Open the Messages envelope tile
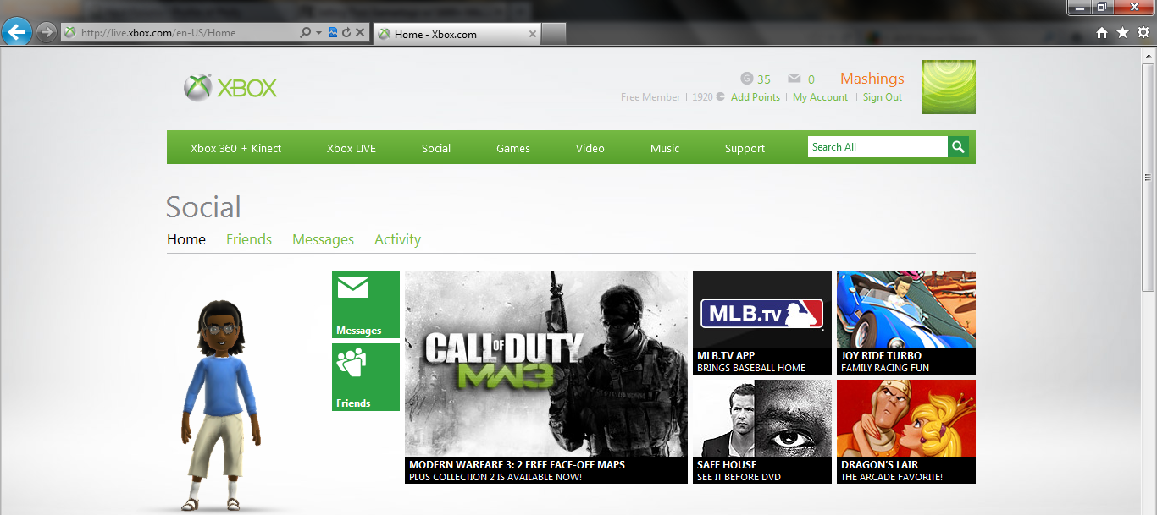Image resolution: width=1157 pixels, height=515 pixels. pos(366,304)
